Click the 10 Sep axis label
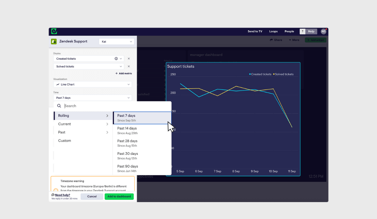 tap(273, 171)
